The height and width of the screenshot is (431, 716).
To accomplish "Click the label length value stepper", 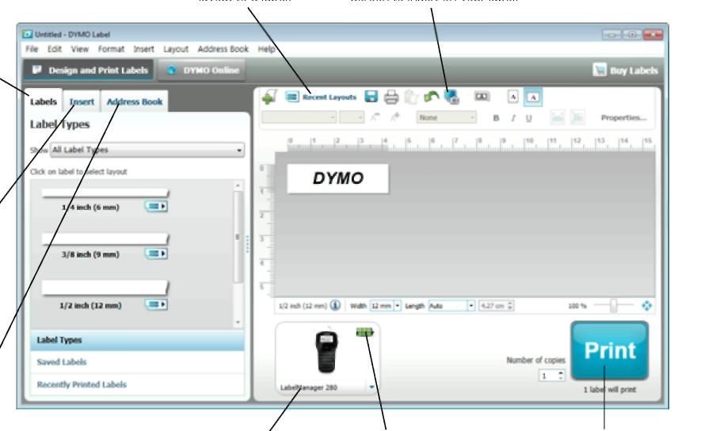I will click(510, 306).
